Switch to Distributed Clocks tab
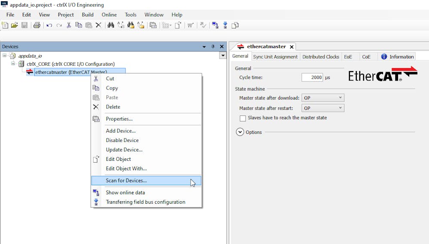The height and width of the screenshot is (244, 429). coord(321,57)
